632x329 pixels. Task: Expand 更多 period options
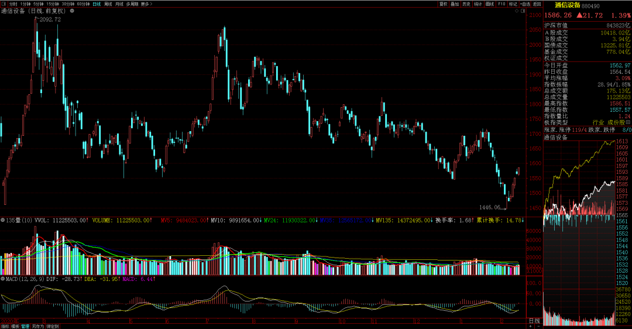pyautogui.click(x=146, y=4)
